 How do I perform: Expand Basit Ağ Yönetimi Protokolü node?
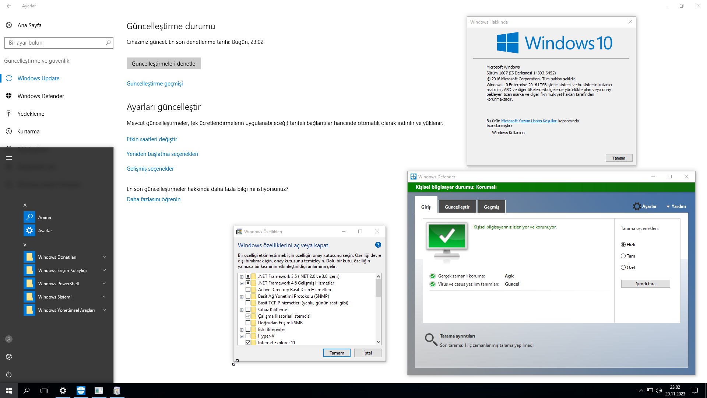tap(242, 297)
